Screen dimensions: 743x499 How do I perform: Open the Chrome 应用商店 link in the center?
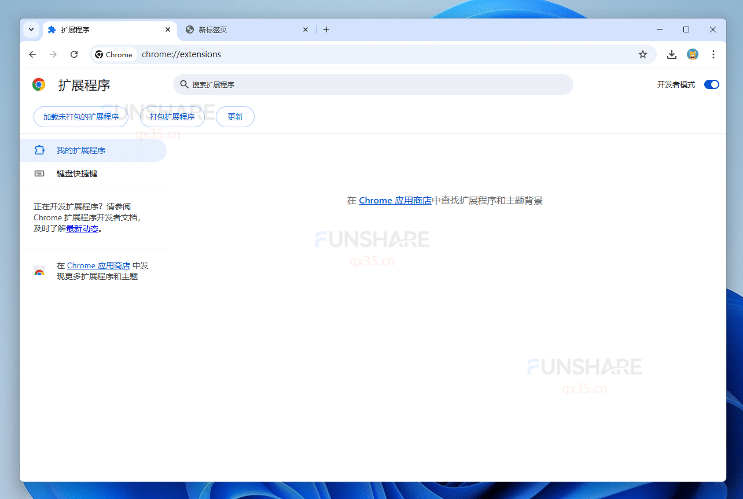coord(395,200)
